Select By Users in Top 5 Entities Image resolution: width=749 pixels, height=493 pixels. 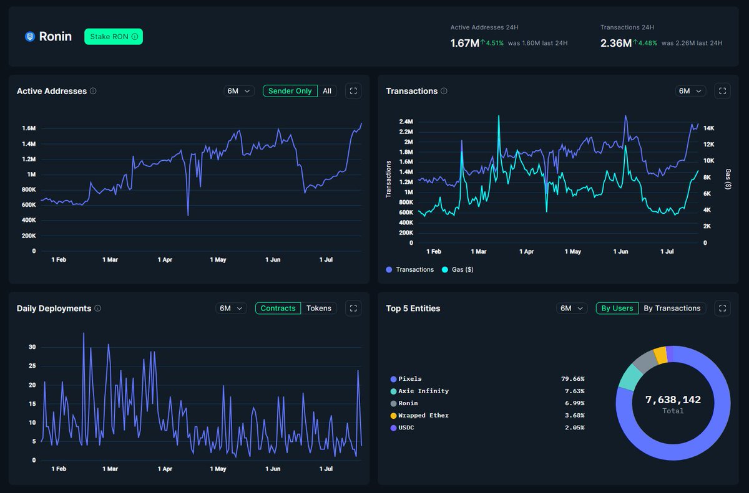click(617, 309)
